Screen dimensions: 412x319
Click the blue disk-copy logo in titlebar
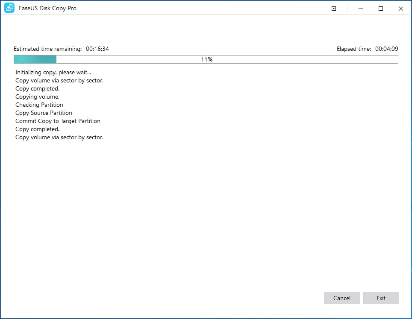(9, 8)
